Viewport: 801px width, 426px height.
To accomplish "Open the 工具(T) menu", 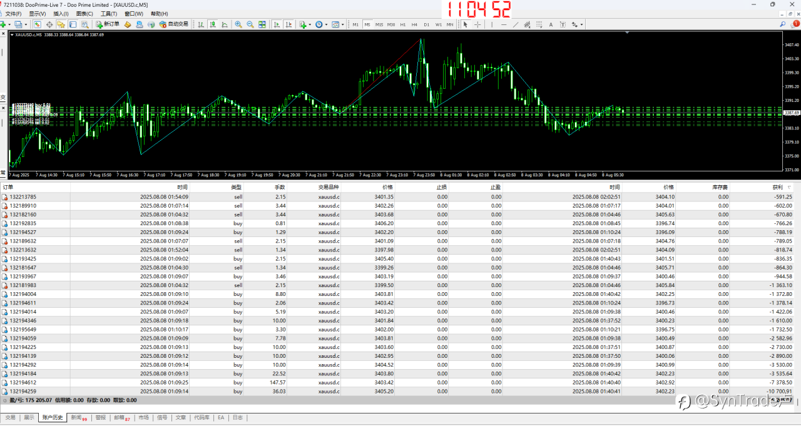I will (x=109, y=14).
